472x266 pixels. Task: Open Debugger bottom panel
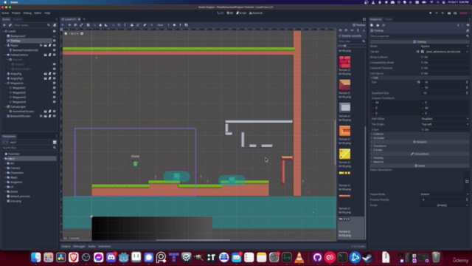coord(79,246)
